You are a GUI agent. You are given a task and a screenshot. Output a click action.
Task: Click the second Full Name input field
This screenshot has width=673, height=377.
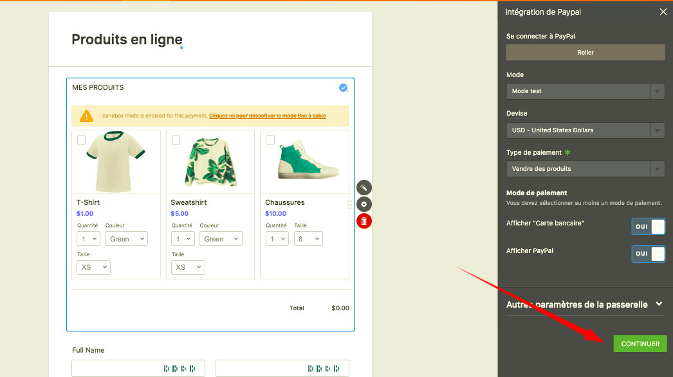[282, 369]
